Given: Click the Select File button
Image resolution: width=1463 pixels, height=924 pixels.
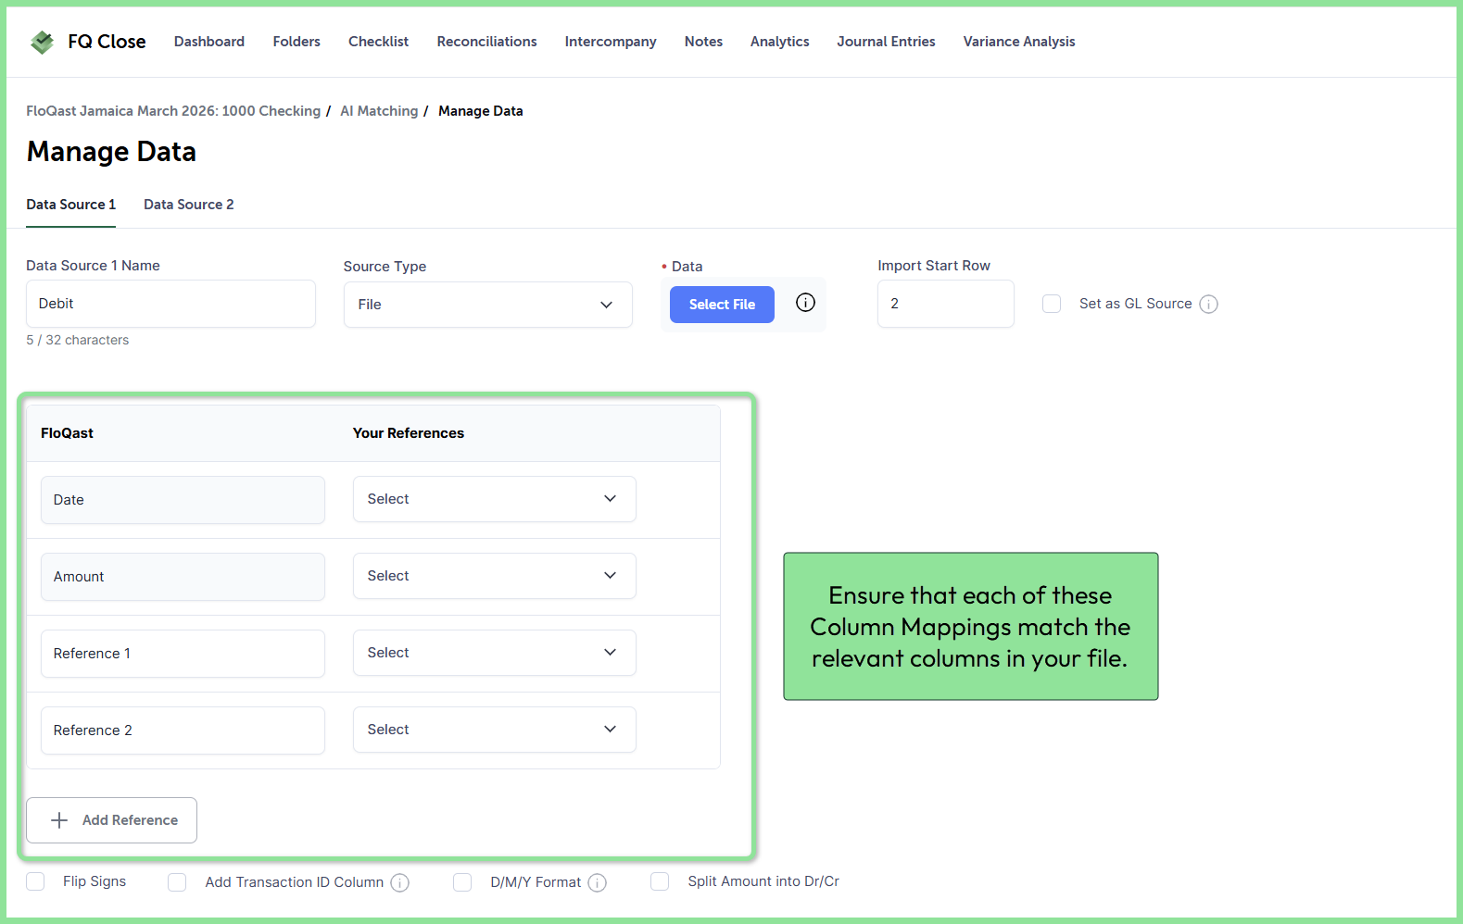Looking at the screenshot, I should click(722, 305).
